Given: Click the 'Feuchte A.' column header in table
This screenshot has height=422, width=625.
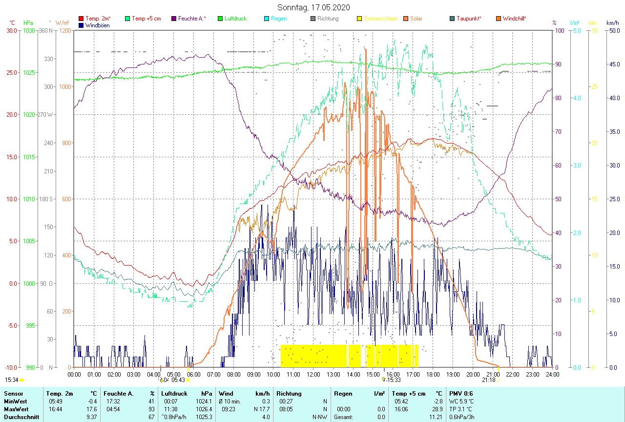Looking at the screenshot, I should [x=118, y=394].
